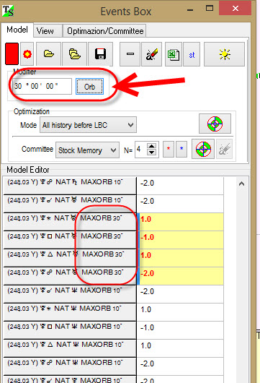The image size is (260, 383).
Task: Decrease N value with down arrow
Action: click(x=152, y=152)
